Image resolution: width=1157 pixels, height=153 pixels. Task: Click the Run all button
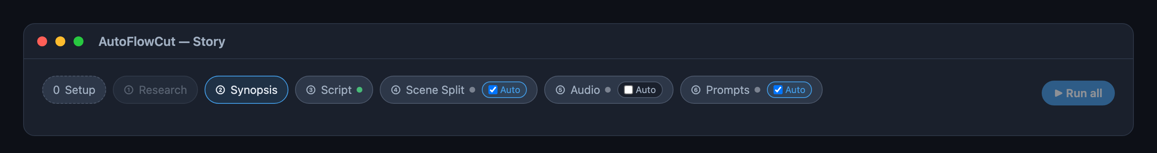click(x=1078, y=93)
